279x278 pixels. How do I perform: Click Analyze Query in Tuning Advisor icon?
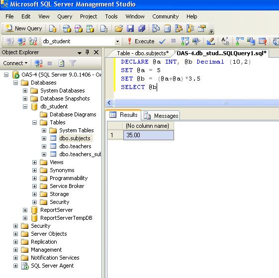[196, 41]
